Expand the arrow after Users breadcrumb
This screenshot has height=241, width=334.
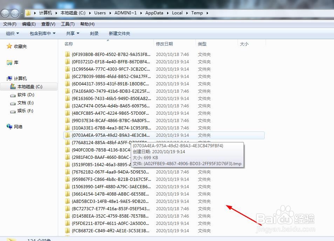[x=110, y=13]
